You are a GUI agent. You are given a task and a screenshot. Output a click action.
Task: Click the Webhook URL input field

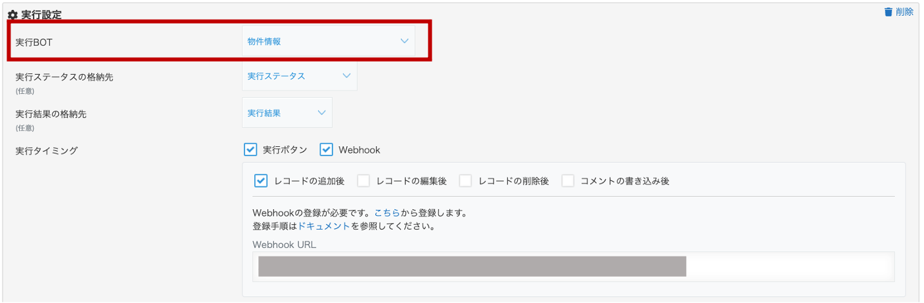[x=574, y=266]
